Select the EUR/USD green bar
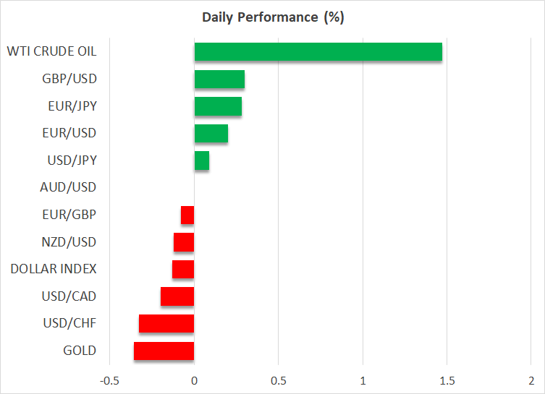The width and height of the screenshot is (545, 394). 211,134
